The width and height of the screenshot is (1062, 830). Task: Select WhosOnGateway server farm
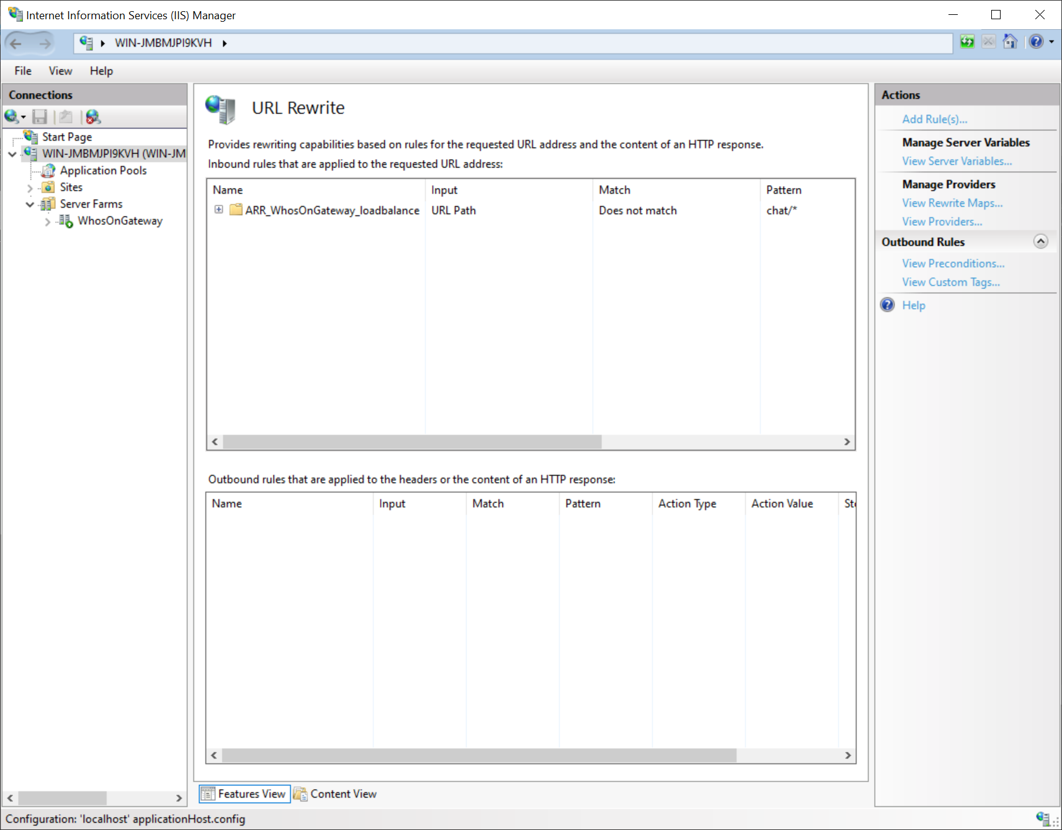(x=120, y=220)
